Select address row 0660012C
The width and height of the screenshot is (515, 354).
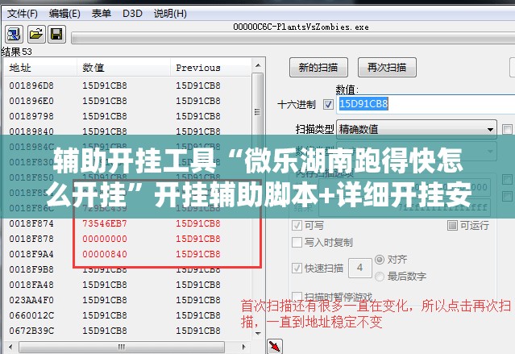tap(127, 315)
